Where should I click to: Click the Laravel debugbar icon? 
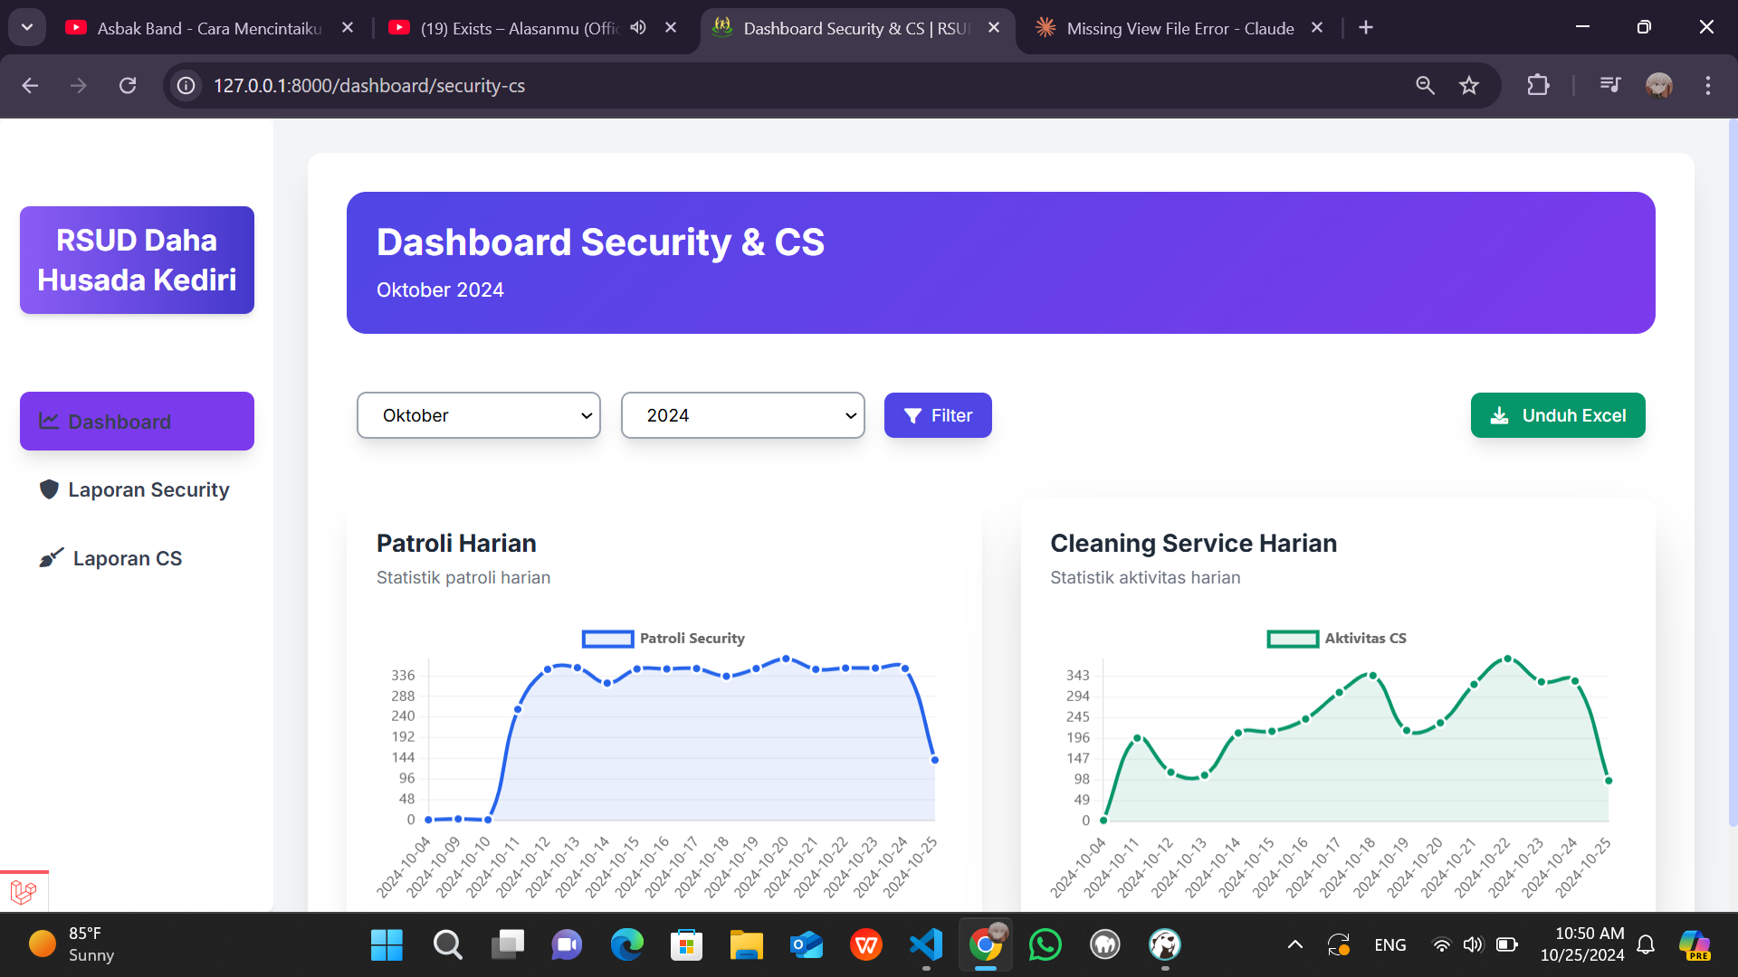[x=24, y=892]
